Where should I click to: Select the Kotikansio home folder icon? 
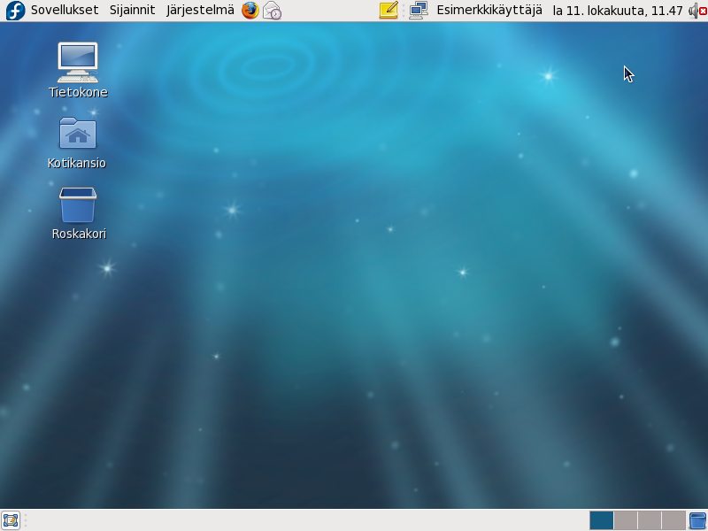[x=78, y=134]
